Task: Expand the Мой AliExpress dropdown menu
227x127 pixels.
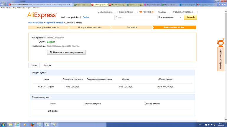Action: click(106, 12)
